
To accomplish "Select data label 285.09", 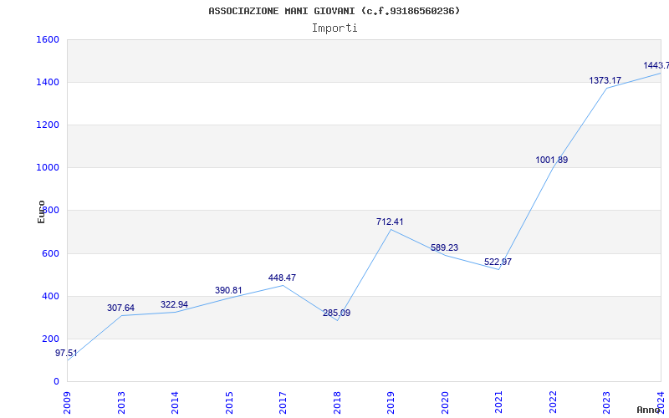I will [x=337, y=313].
